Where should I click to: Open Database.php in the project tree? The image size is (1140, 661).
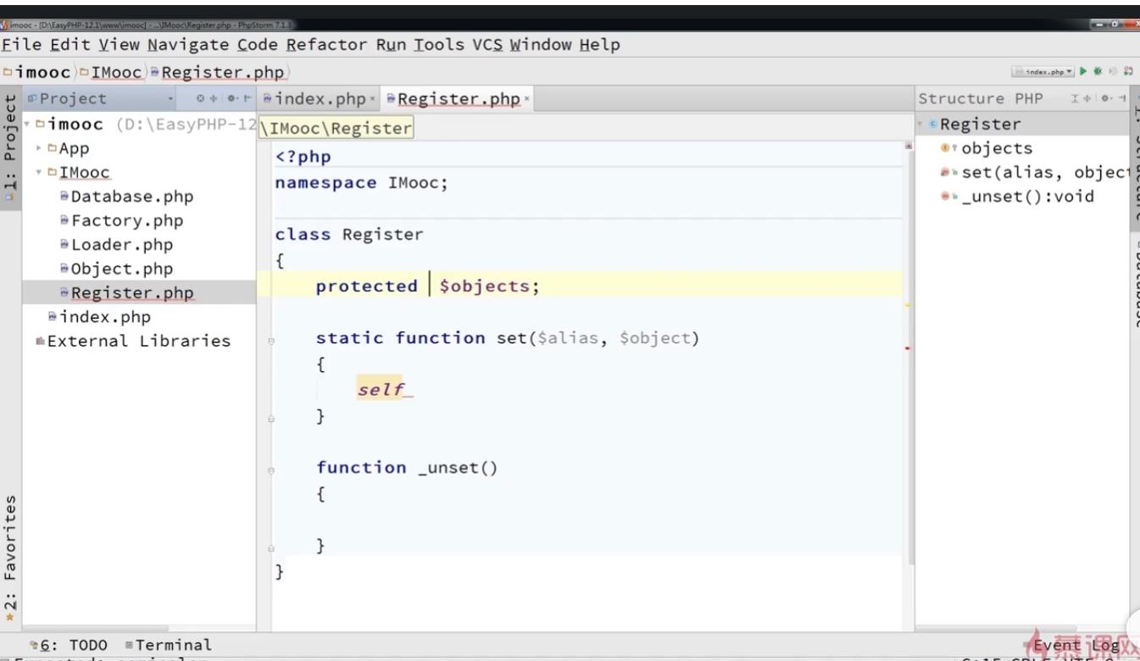[x=131, y=197]
